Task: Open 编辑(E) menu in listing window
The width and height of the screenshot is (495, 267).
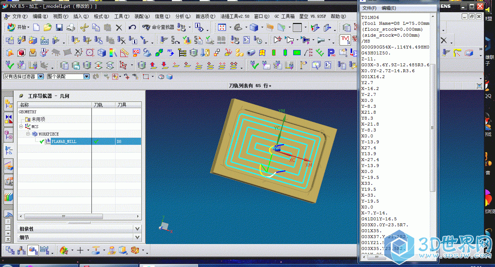Action: pyautogui.click(x=389, y=8)
